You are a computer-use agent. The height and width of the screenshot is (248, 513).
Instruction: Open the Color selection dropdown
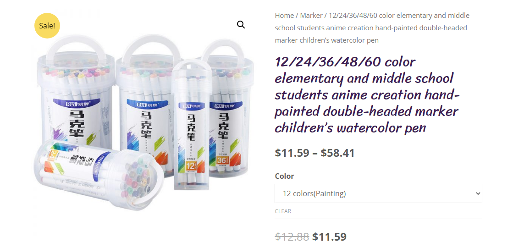378,193
